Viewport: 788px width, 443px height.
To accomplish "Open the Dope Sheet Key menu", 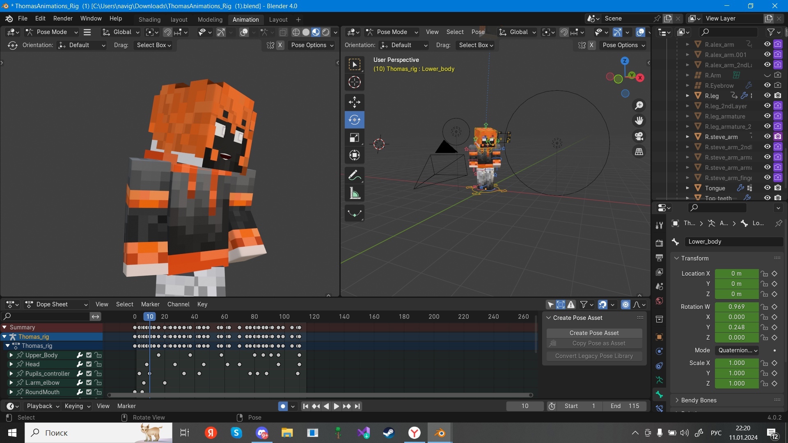I will tap(202, 304).
